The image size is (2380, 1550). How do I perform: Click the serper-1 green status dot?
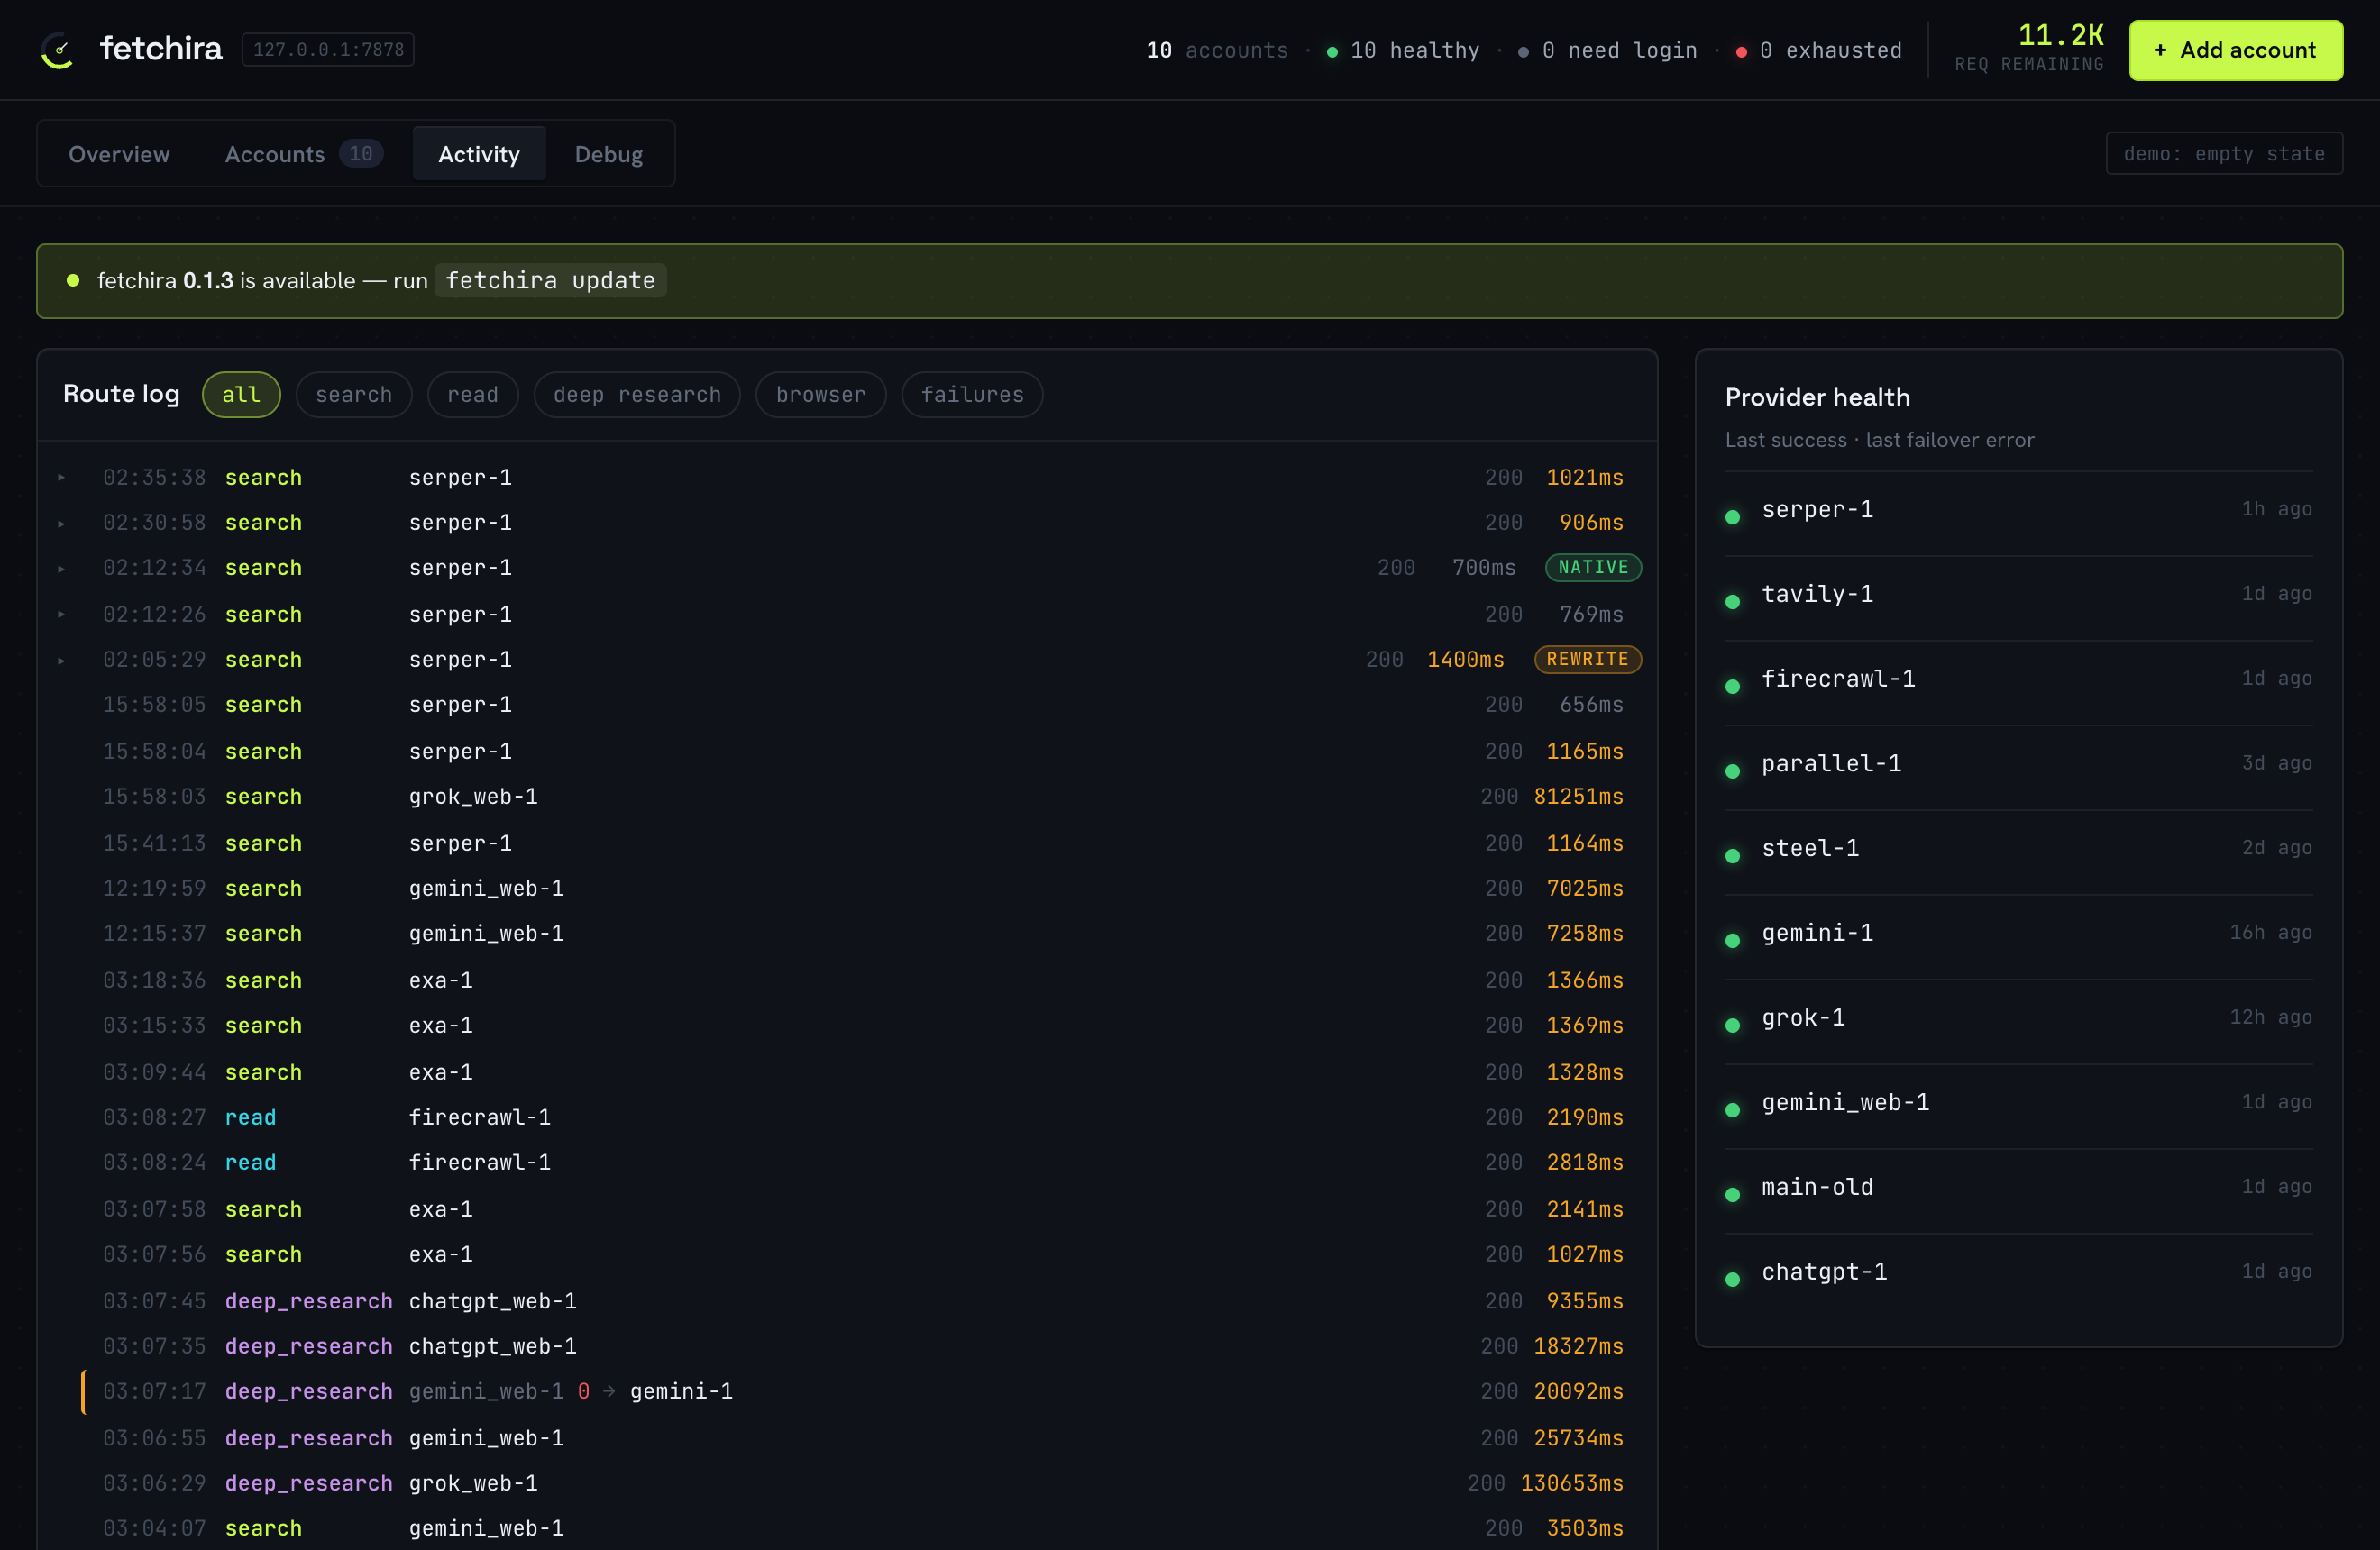click(x=1733, y=516)
